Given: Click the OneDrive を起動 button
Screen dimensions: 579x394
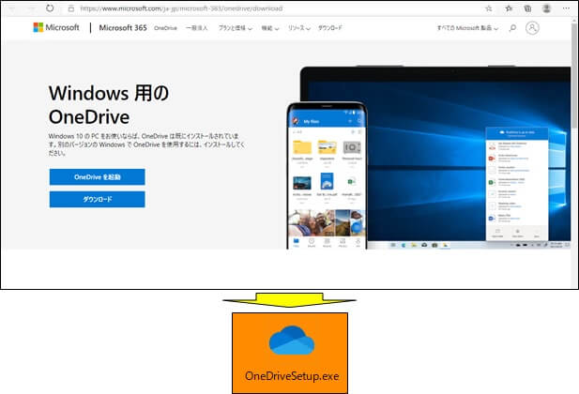Looking at the screenshot, I should pyautogui.click(x=97, y=177).
